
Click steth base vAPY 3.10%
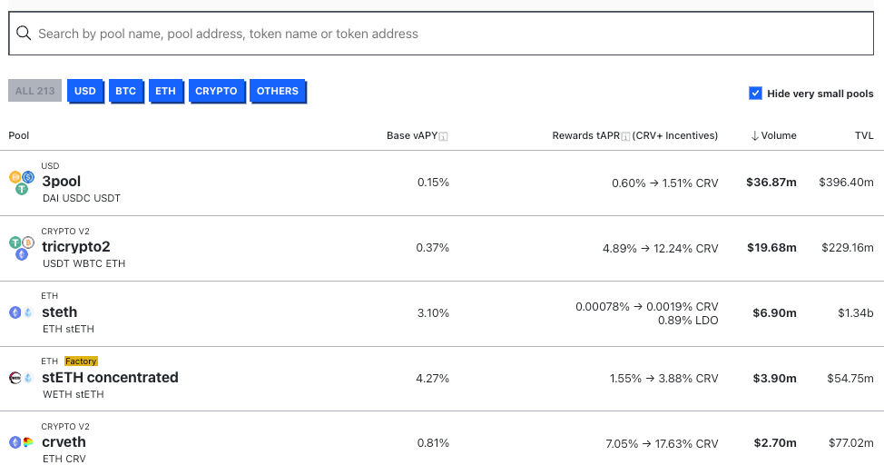pyautogui.click(x=433, y=313)
